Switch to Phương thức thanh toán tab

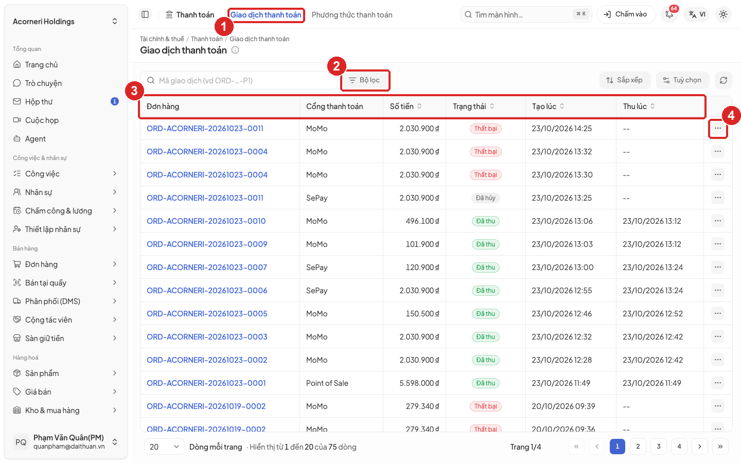352,15
